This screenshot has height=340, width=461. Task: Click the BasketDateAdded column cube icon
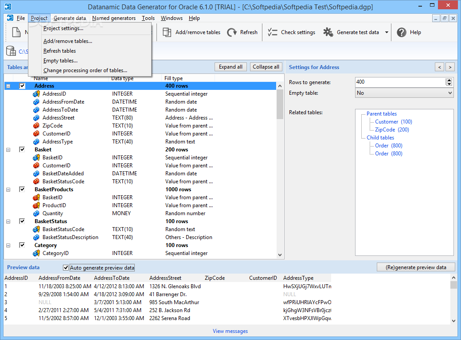36,174
